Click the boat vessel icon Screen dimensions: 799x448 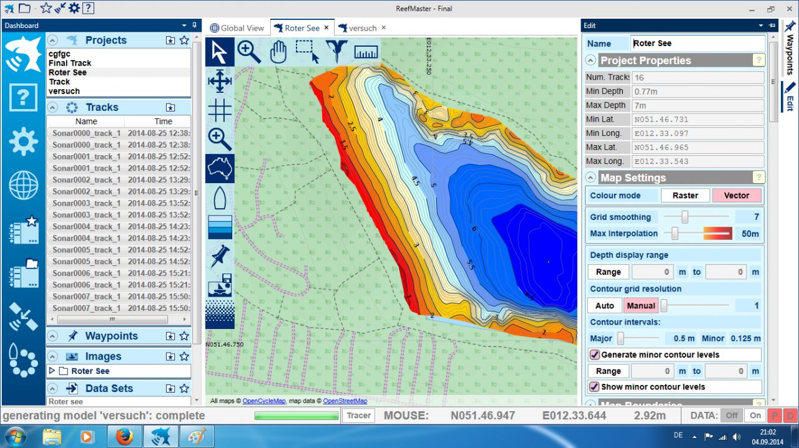(x=220, y=198)
